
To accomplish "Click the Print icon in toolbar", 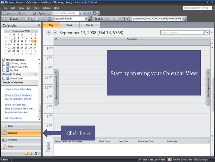I will pyautogui.click(x=19, y=13).
